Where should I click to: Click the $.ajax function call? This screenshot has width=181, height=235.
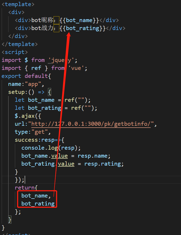(28, 116)
